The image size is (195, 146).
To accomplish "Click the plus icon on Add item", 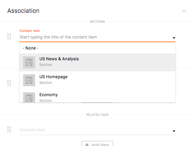I will coord(87,145).
